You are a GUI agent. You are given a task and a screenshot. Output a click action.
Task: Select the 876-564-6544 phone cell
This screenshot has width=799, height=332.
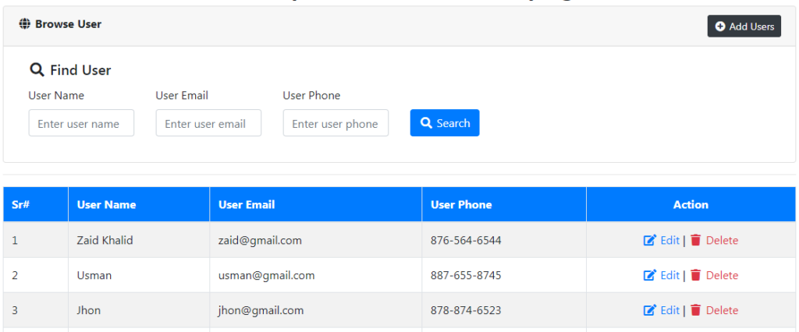[x=504, y=240]
